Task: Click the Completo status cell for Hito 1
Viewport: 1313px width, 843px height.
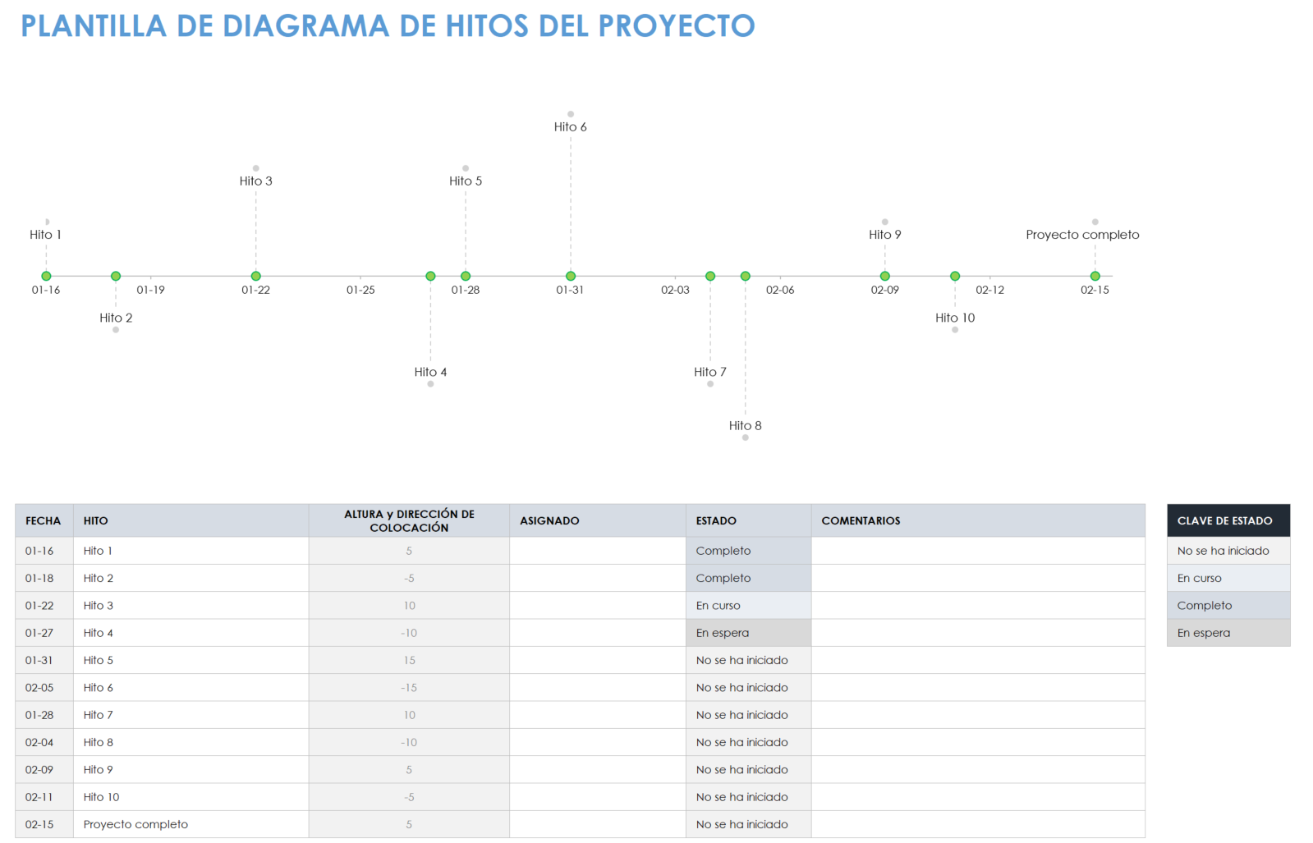Action: tap(749, 551)
